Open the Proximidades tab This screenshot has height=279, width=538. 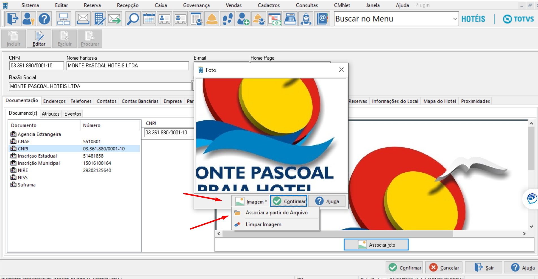coord(476,101)
